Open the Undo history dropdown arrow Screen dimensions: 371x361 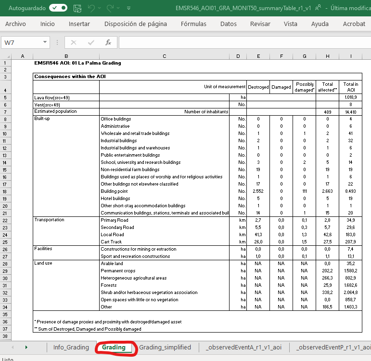100,8
